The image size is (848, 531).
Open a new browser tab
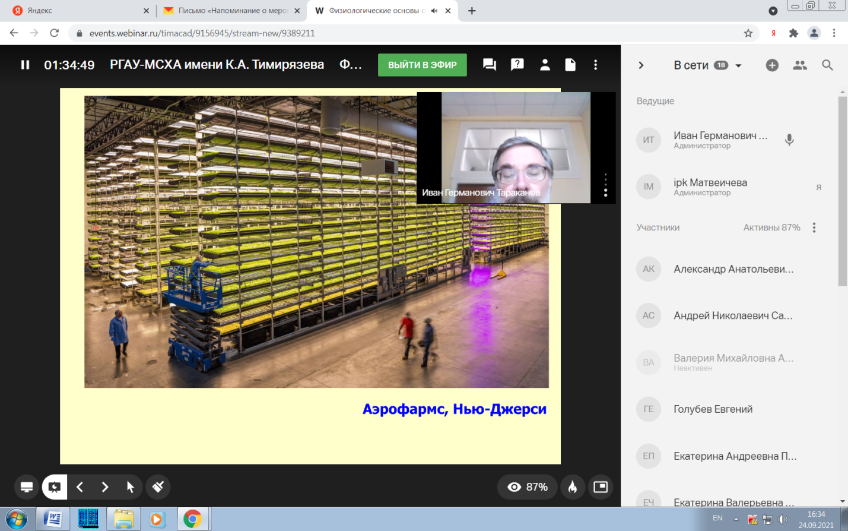coord(472,11)
